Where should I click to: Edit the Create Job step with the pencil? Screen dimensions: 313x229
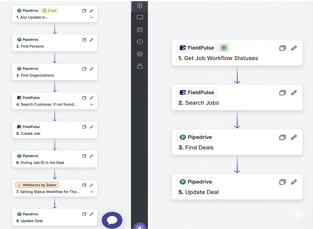91,127
